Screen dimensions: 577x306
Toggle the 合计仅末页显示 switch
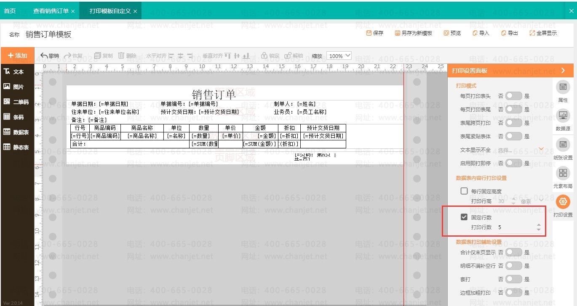click(513, 252)
